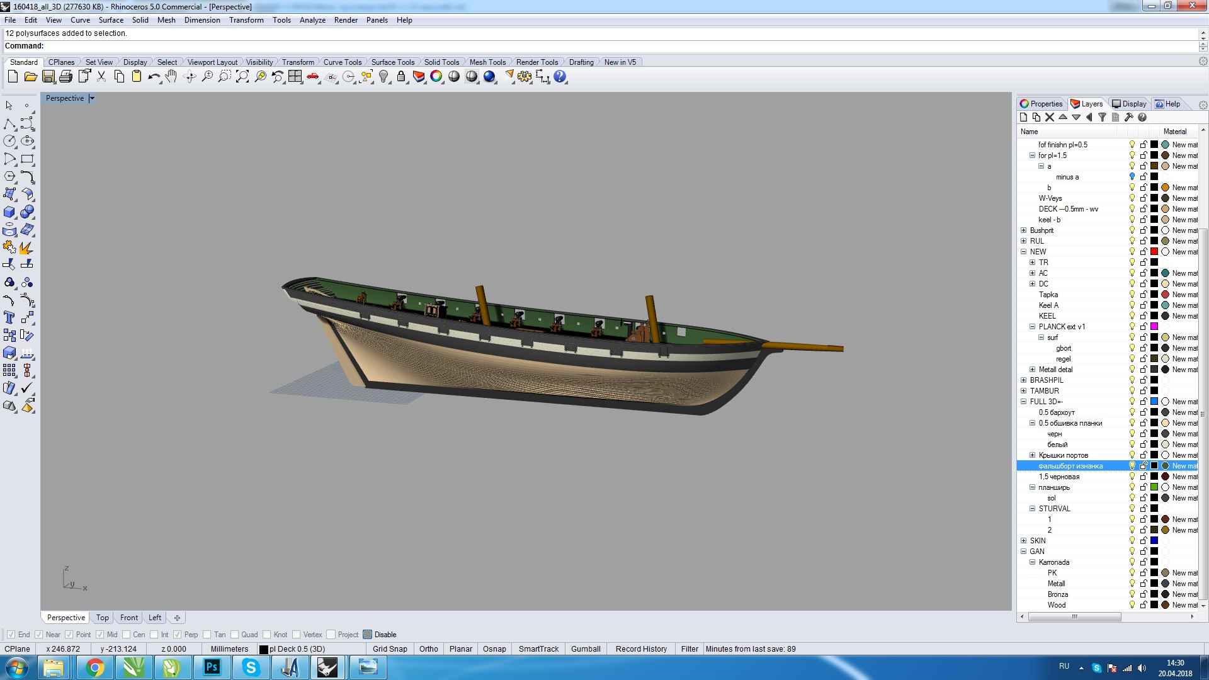Switch to the Mesh Tools toolbar tab
1209x680 pixels.
487,62
